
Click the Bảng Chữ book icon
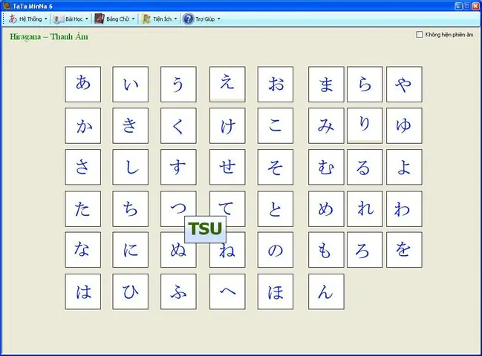point(100,19)
